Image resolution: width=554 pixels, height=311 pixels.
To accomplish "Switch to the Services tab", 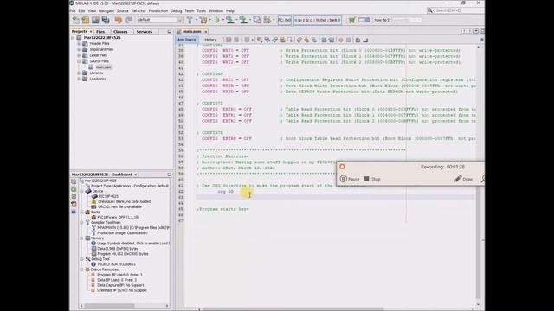I will pyautogui.click(x=145, y=32).
